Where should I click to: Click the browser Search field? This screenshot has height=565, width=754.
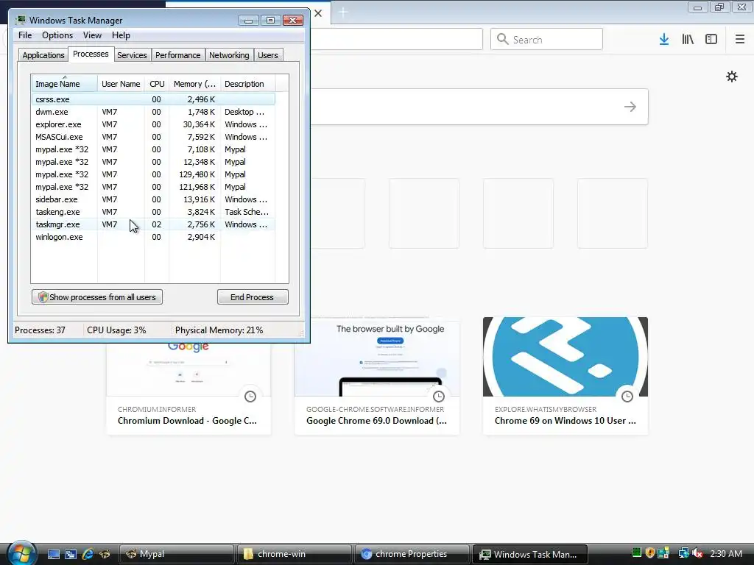coord(546,39)
